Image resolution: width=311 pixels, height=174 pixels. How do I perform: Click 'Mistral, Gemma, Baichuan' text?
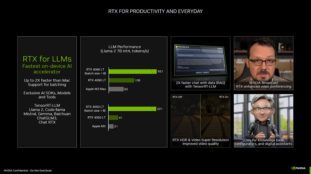[47, 114]
